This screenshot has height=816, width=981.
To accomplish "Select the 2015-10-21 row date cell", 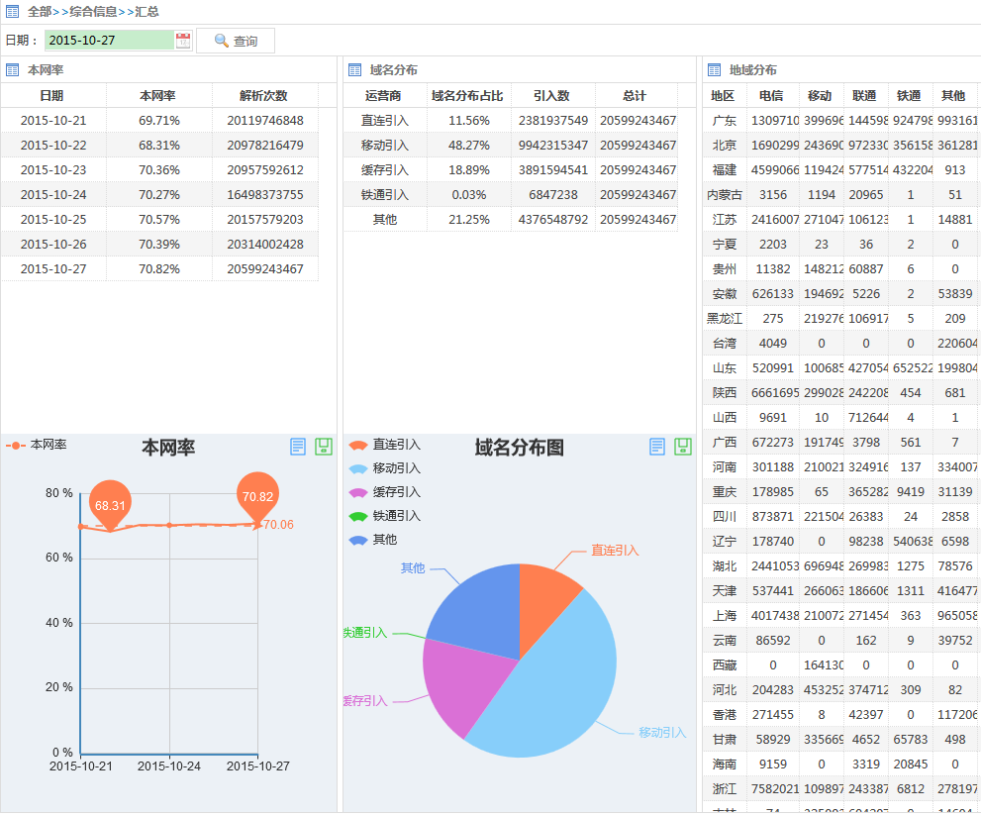I will point(53,120).
